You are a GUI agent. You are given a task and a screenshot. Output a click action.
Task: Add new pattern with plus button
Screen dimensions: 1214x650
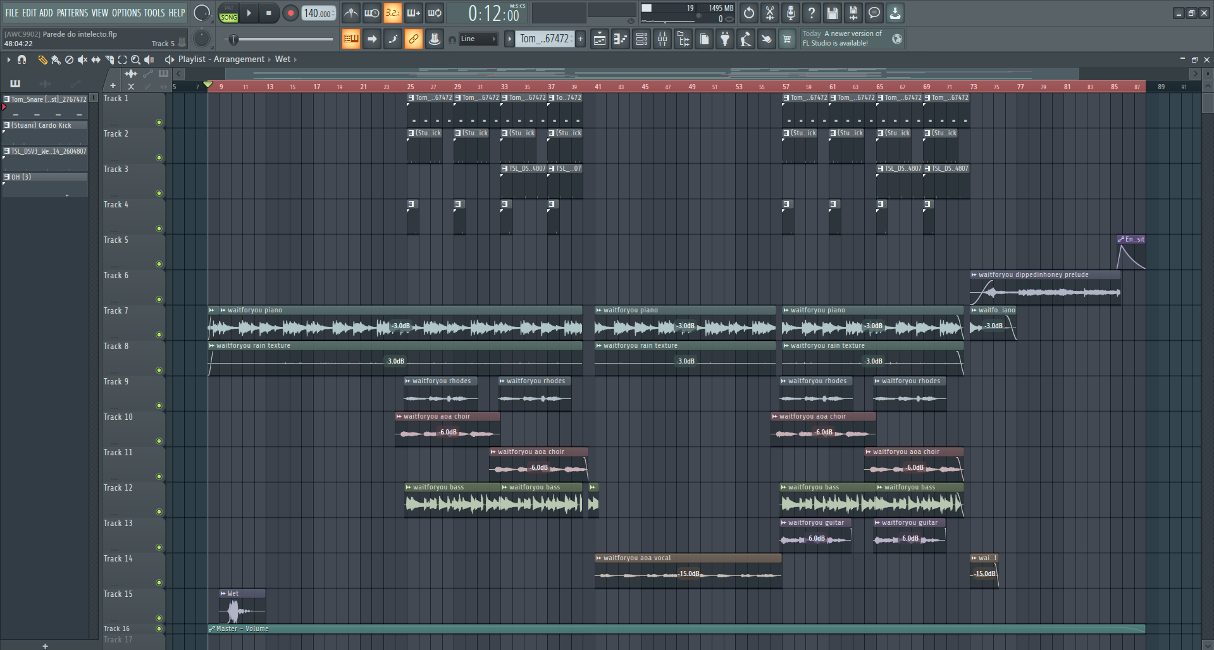[x=580, y=39]
